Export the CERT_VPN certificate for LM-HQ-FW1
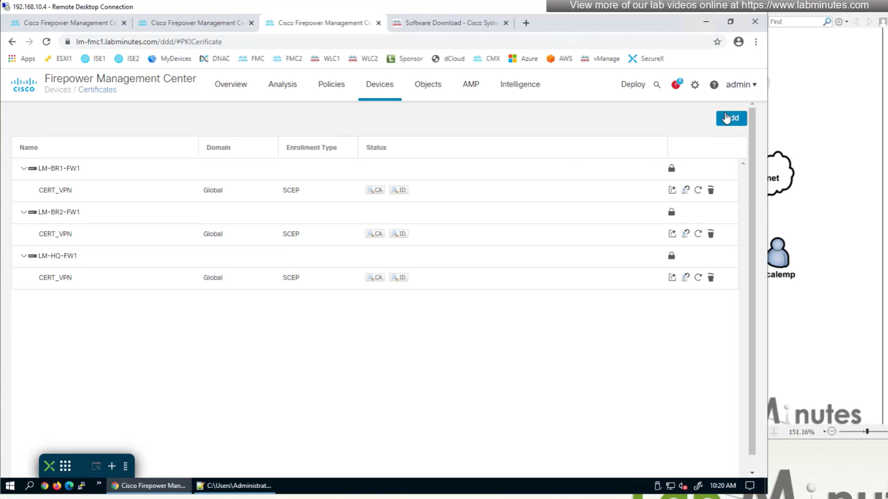This screenshot has height=499, width=888. click(672, 277)
